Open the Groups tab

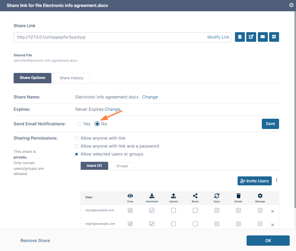[x=122, y=166]
